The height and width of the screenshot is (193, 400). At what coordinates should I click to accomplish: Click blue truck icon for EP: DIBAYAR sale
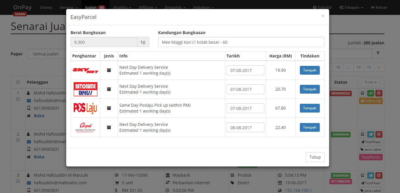coord(371,176)
